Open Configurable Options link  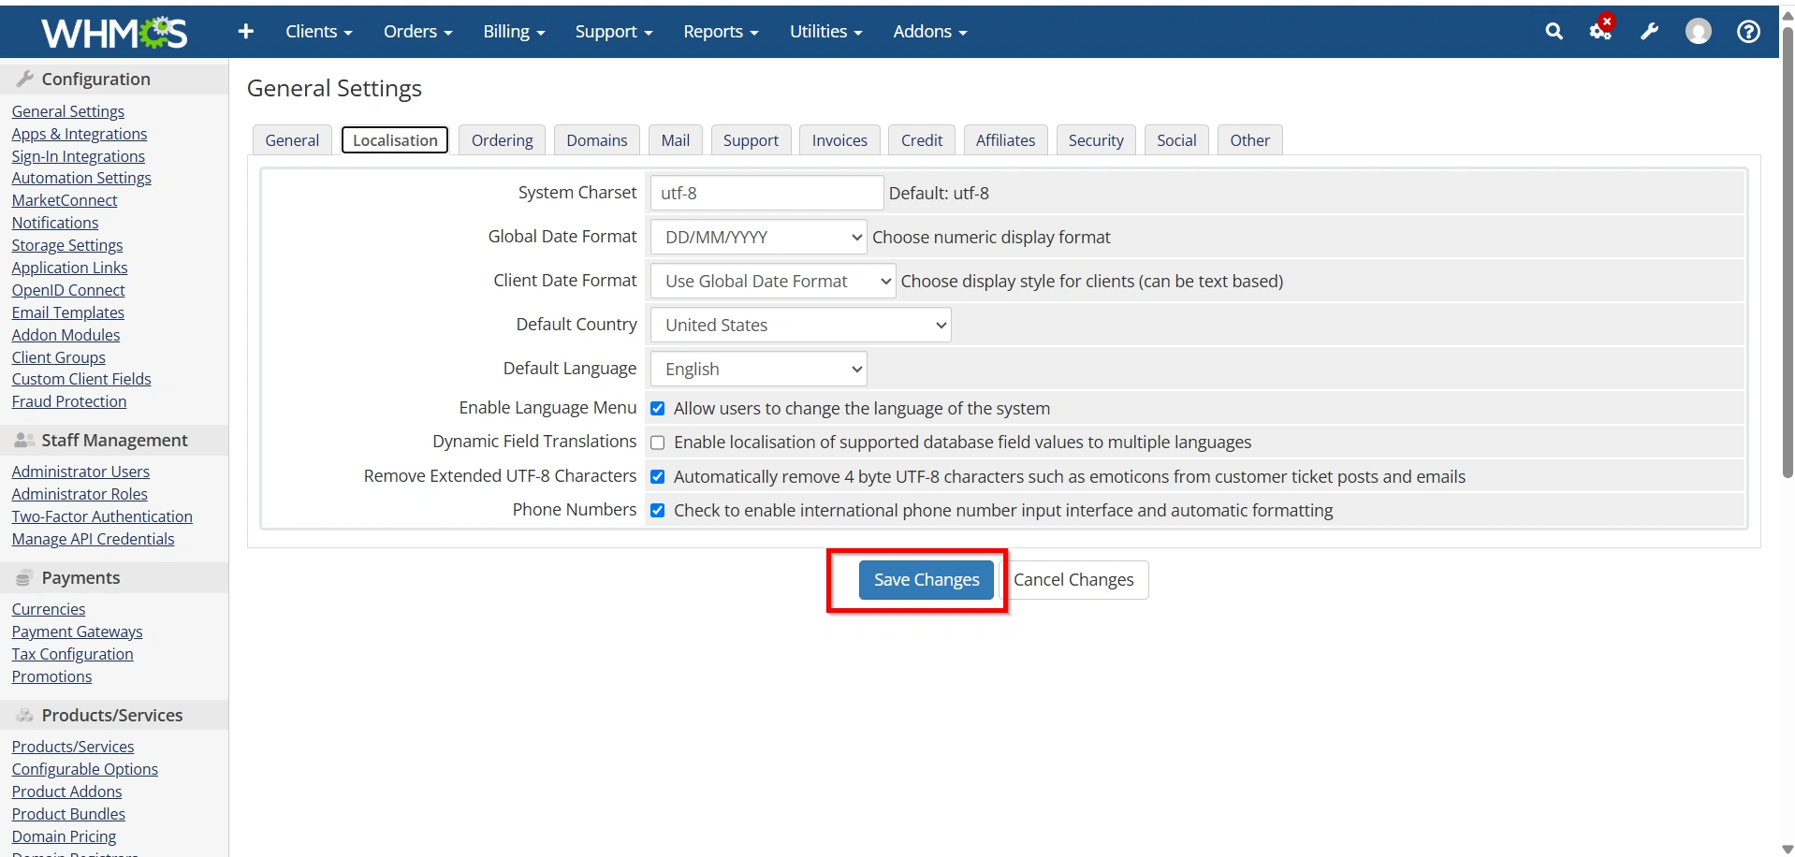pos(85,769)
